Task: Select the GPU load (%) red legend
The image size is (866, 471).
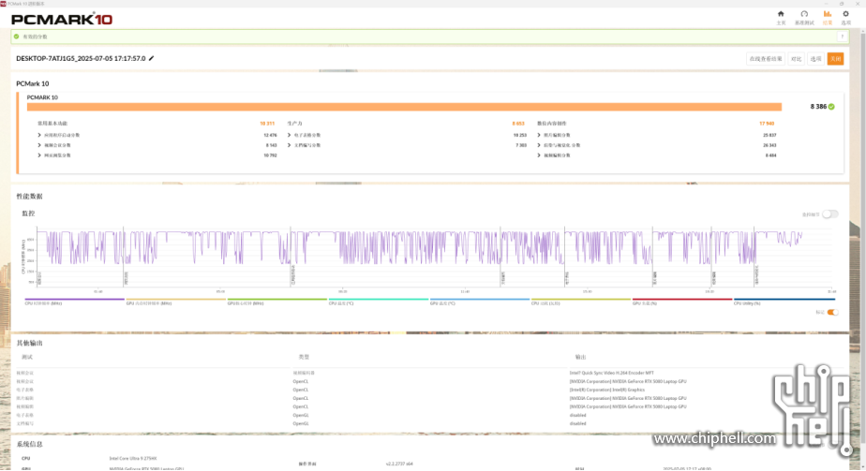Action: tap(682, 302)
